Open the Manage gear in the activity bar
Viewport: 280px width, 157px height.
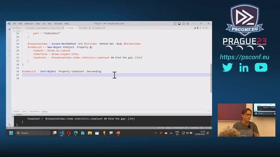click(10, 124)
